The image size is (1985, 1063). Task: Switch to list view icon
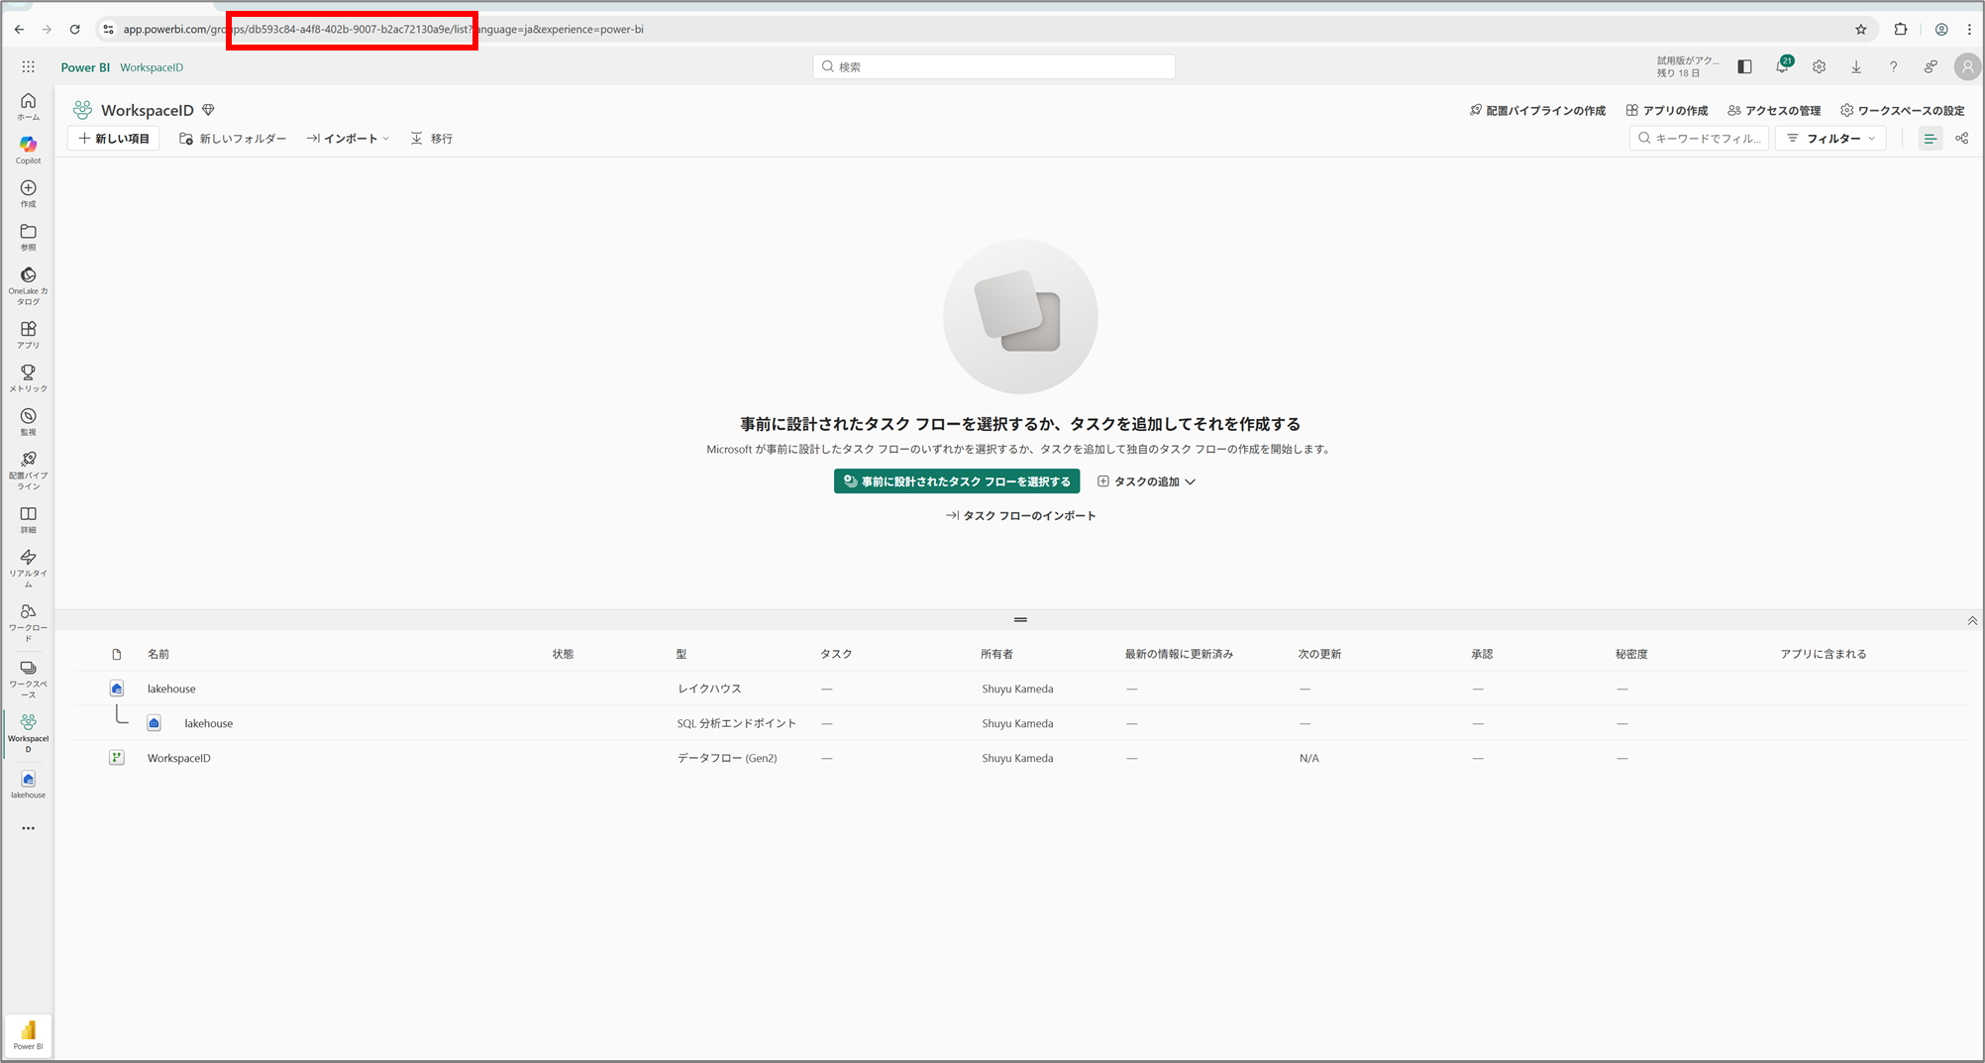pyautogui.click(x=1930, y=139)
